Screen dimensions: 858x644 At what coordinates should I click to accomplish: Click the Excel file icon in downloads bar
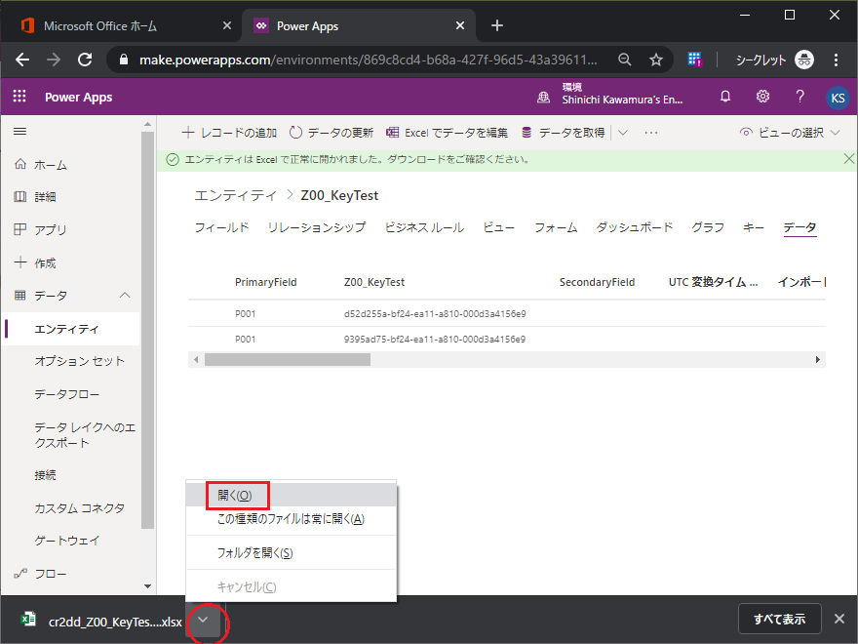pos(28,620)
